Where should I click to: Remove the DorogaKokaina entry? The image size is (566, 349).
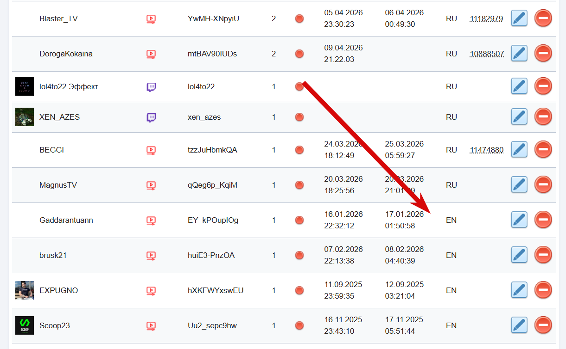(x=543, y=54)
